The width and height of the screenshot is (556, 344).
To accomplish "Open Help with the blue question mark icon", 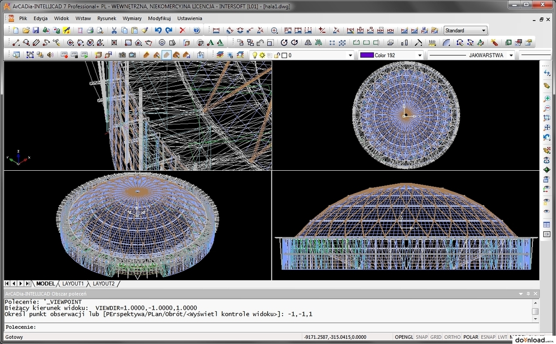I will pyautogui.click(x=197, y=30).
